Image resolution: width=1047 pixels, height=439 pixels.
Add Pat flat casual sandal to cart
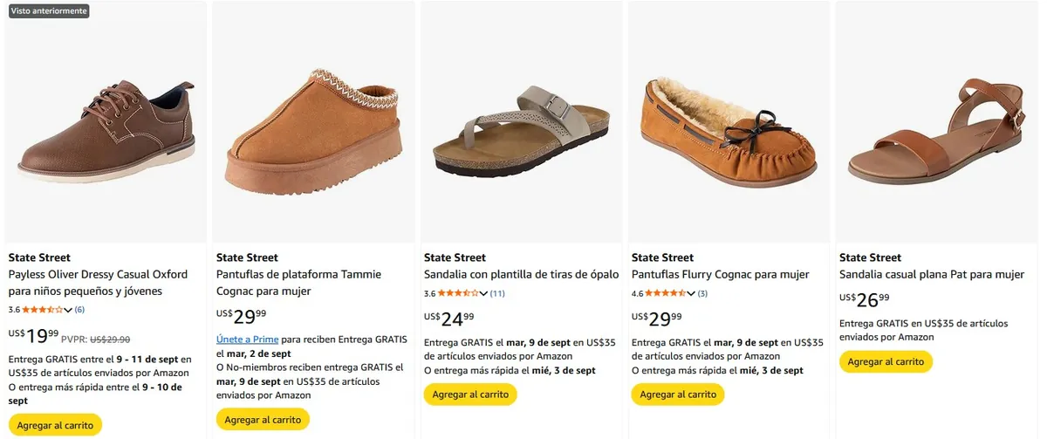pos(886,361)
